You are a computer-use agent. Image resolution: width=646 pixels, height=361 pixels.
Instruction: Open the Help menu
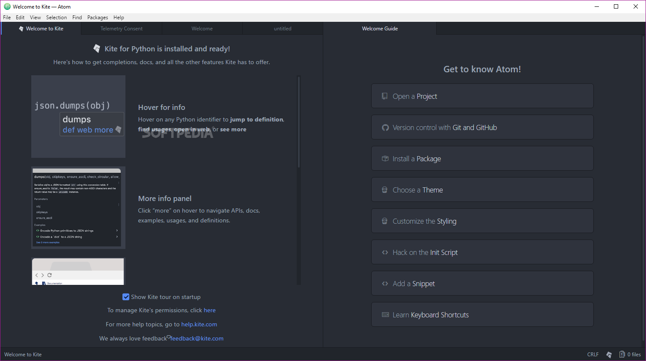(x=119, y=18)
